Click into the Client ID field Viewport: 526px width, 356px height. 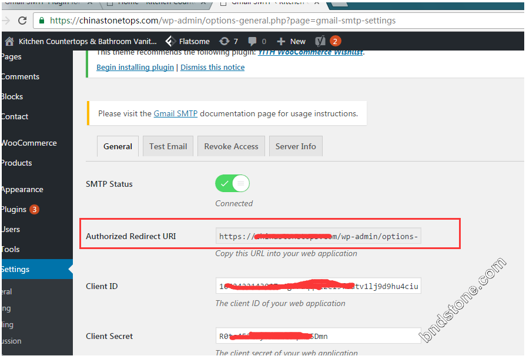click(x=319, y=286)
